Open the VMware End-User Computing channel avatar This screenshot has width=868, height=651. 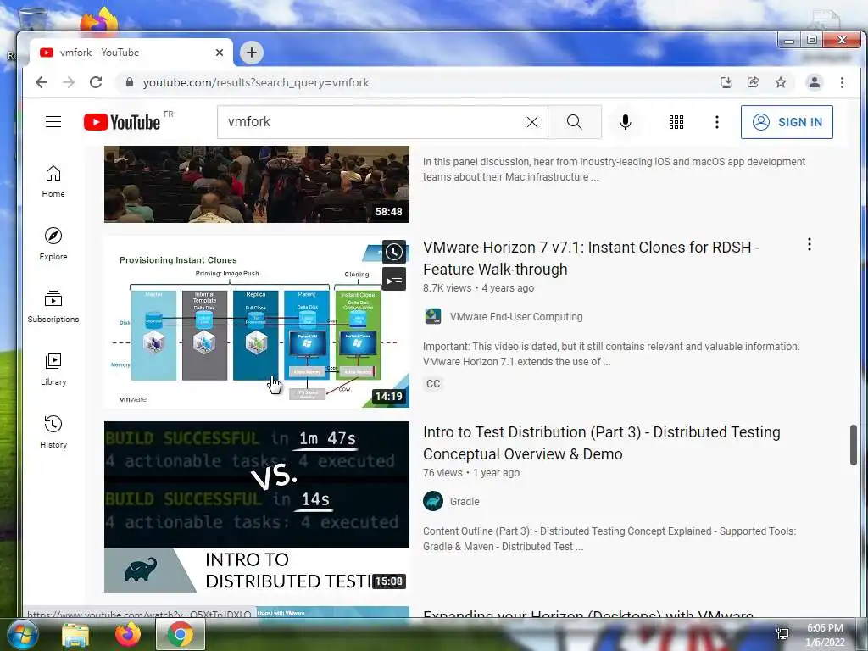click(433, 317)
